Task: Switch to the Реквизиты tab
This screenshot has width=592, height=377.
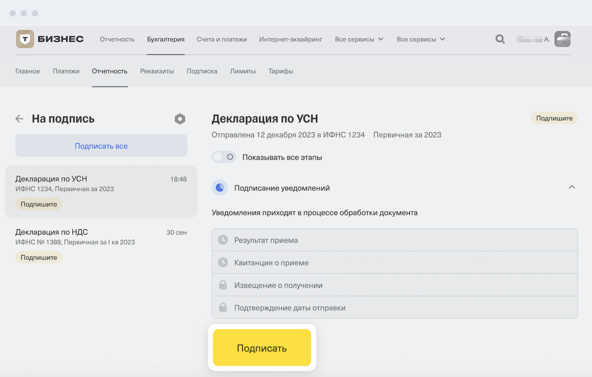Action: (157, 71)
